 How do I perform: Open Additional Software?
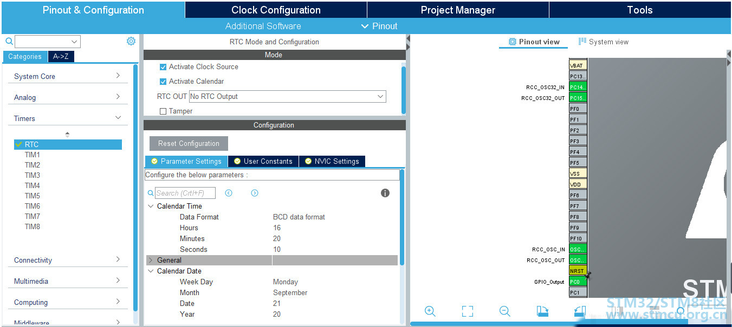pyautogui.click(x=263, y=26)
